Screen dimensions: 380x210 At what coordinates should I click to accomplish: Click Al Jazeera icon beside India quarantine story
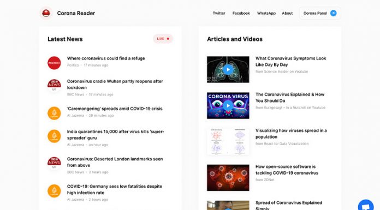tap(54, 136)
